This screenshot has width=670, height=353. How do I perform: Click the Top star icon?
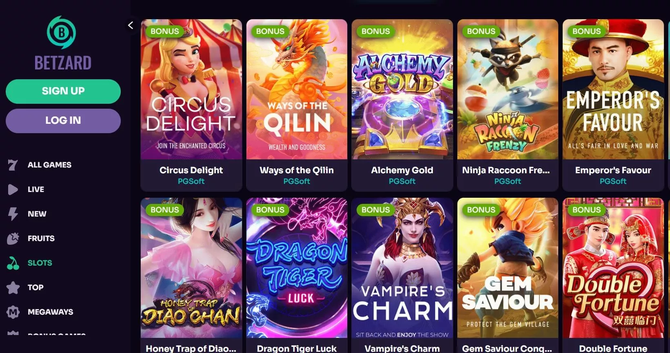tap(13, 288)
